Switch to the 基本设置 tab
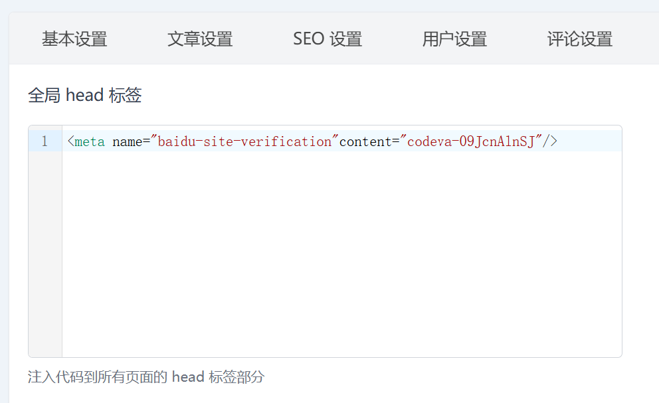Screen dimensions: 659x403 (x=74, y=39)
